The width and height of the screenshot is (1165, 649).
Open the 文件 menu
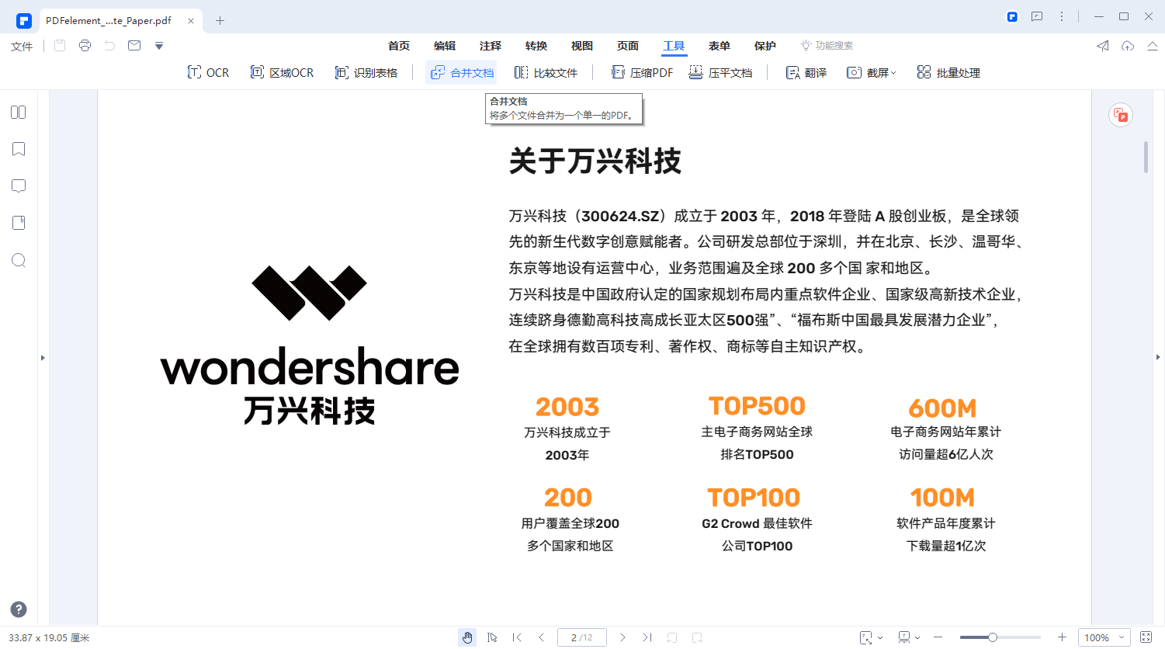point(21,46)
